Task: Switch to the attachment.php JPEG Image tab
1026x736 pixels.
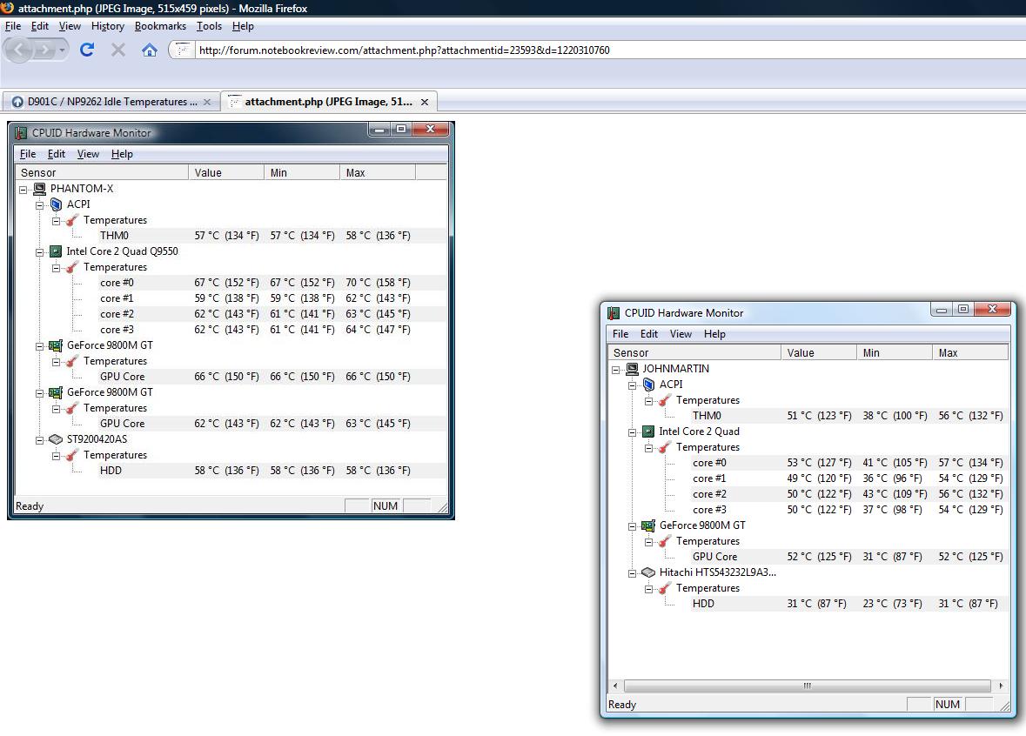Action: click(328, 102)
